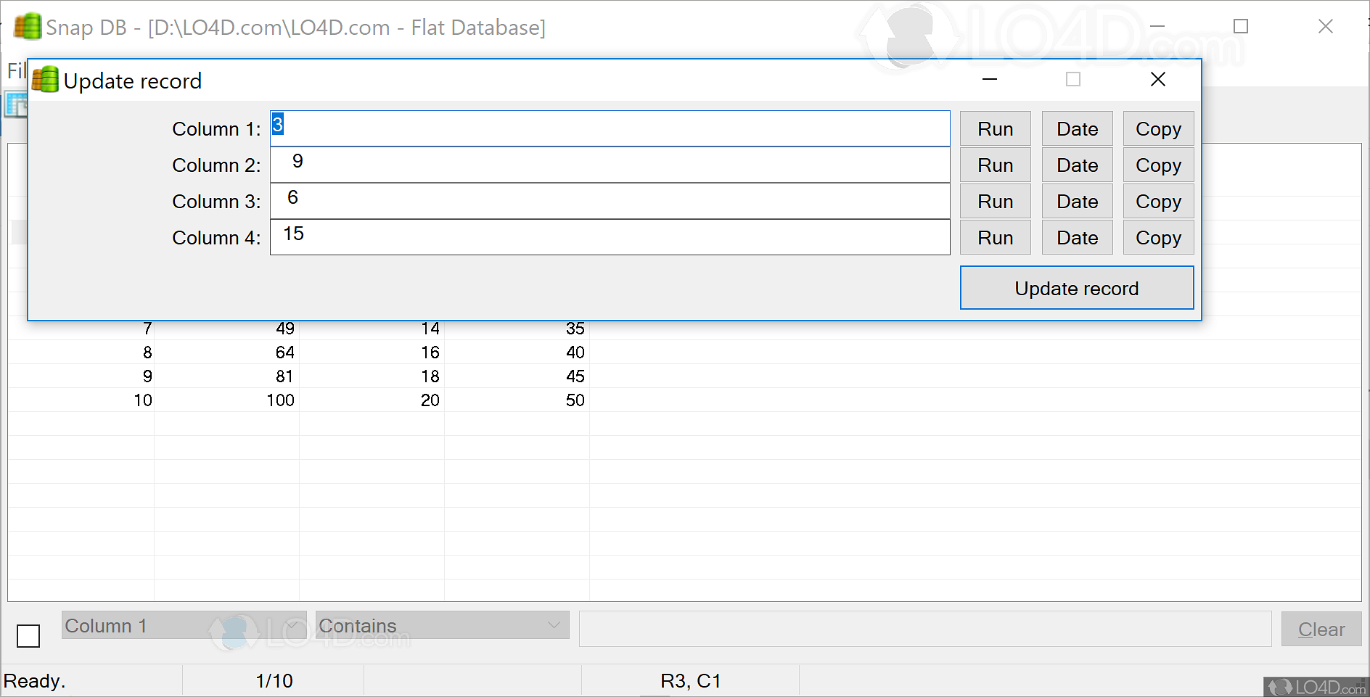Viewport: 1370px width, 697px height.
Task: Copy the Column 4 value
Action: 1158,238
